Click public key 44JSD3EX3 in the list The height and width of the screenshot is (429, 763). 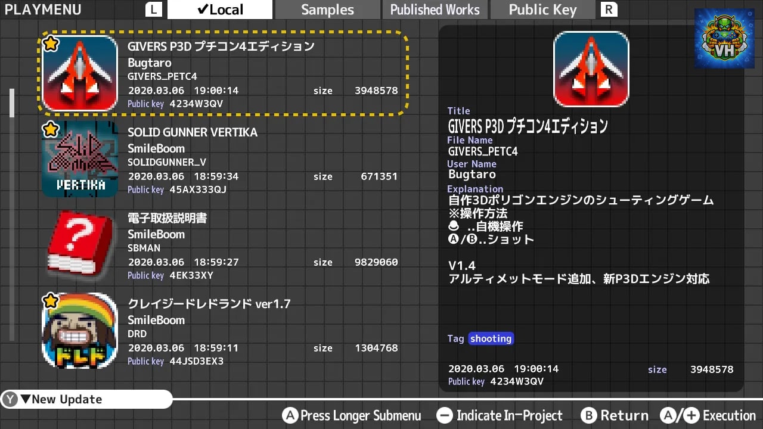pyautogui.click(x=197, y=361)
